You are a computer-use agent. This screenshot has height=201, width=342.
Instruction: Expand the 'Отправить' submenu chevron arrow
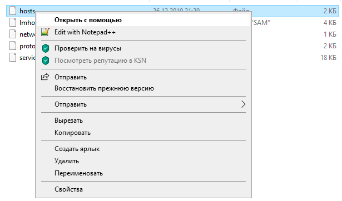coord(243,104)
